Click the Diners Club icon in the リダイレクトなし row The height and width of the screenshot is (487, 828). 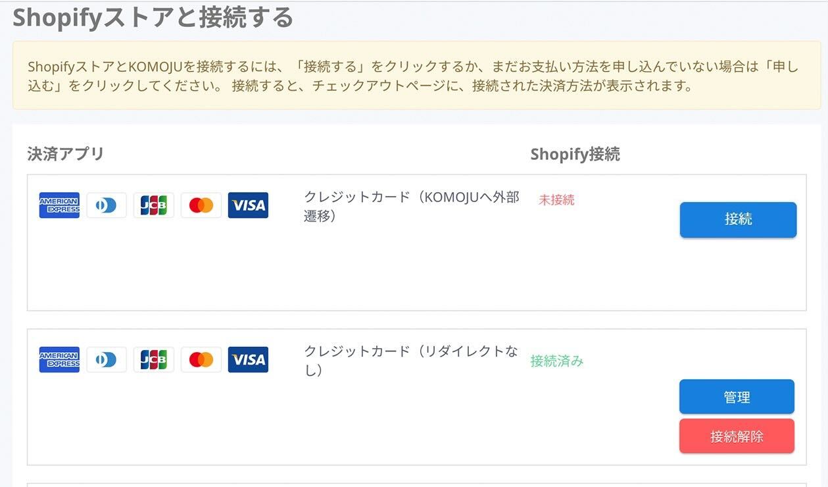pyautogui.click(x=107, y=360)
